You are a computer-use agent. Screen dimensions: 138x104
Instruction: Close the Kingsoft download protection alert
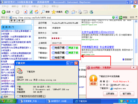134,67
